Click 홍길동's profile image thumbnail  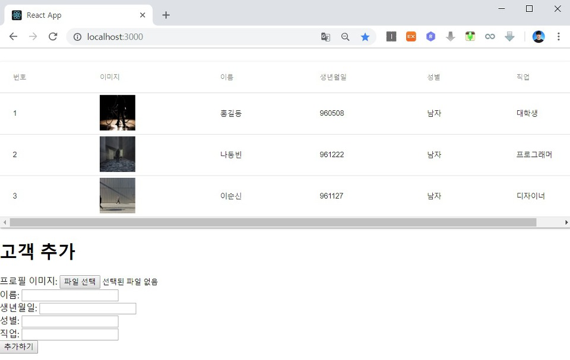coord(117,113)
